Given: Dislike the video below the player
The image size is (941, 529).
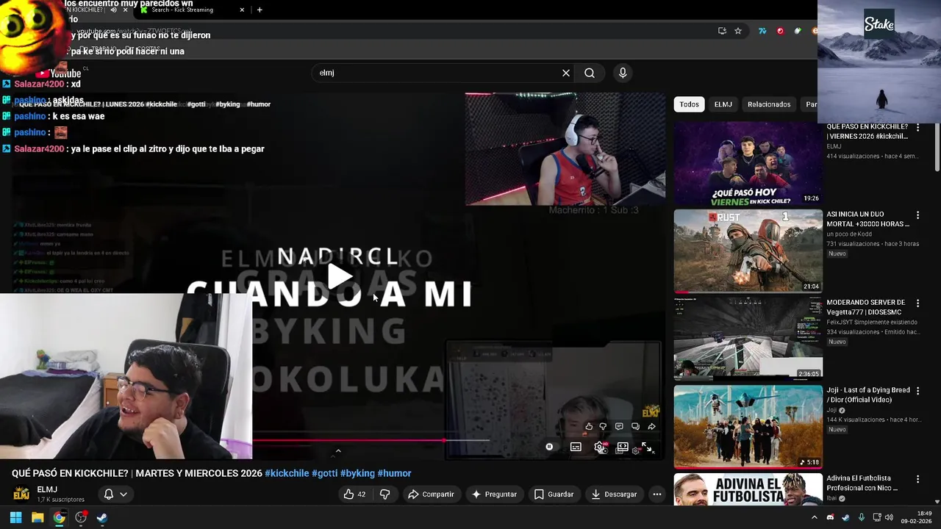Looking at the screenshot, I should click(384, 494).
